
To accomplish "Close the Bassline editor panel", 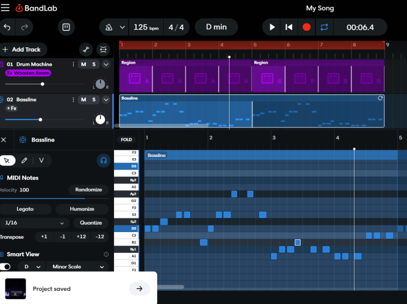I will 4,140.
